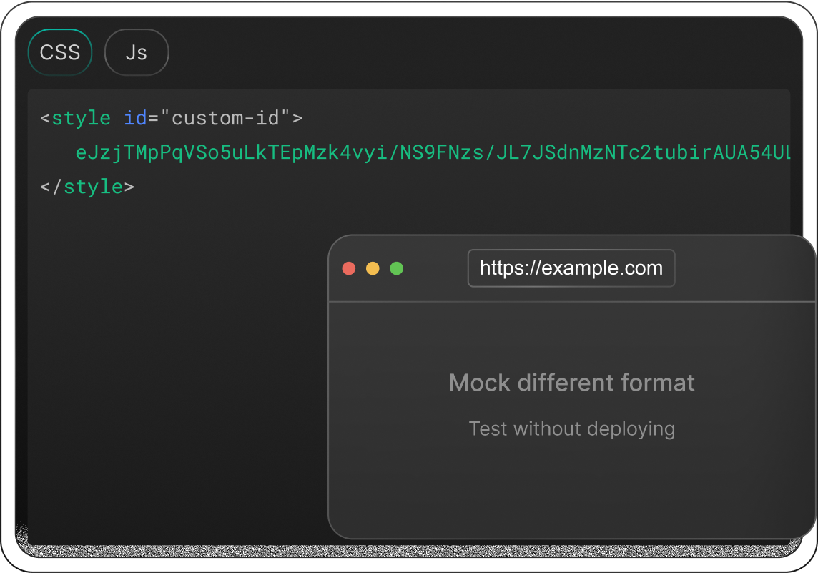
Task: Switch to the Js tab
Action: (137, 52)
